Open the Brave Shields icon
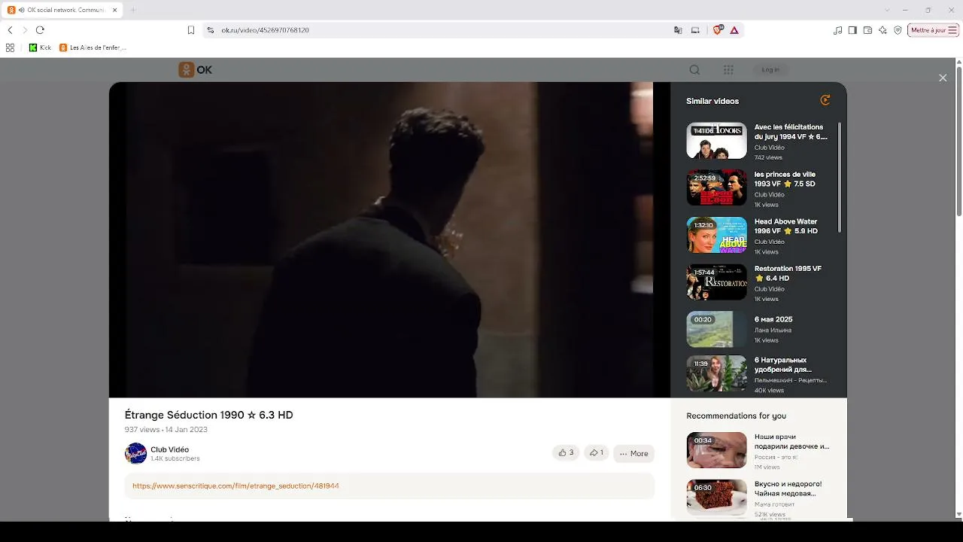 point(717,30)
